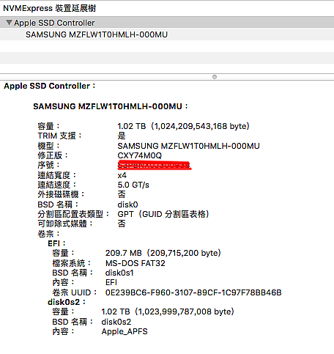This screenshot has height=354, width=334.
Task: Click capacity value 1,024,209,543,168 byte
Action: coord(183,126)
